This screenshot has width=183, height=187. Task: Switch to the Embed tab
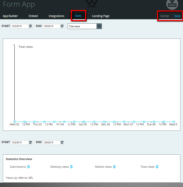coord(33,16)
